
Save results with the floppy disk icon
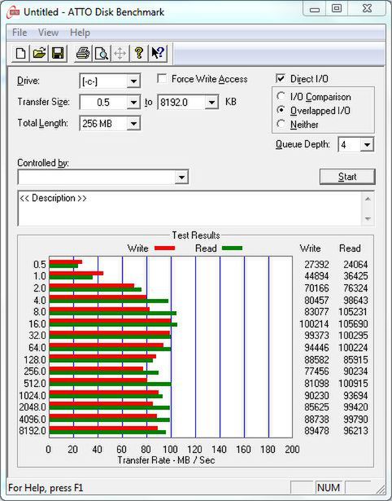tap(58, 53)
